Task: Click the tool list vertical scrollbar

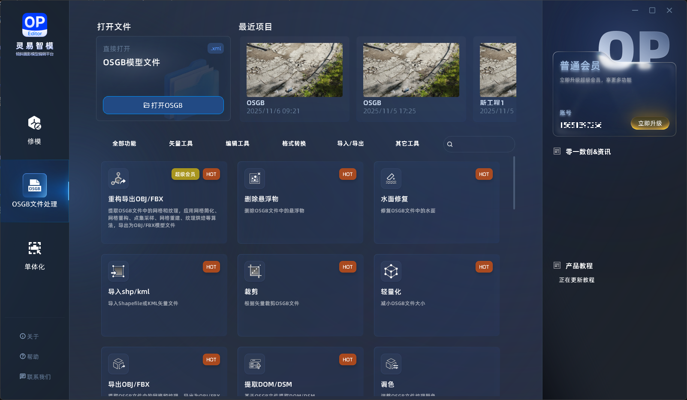Action: [x=514, y=183]
